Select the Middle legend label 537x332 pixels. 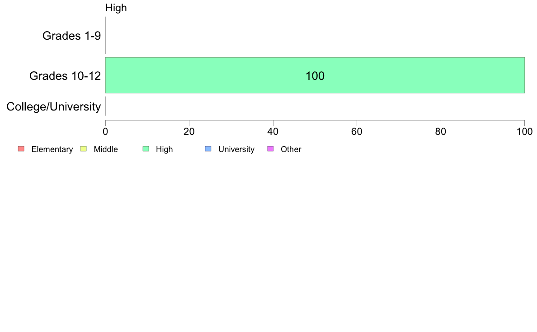pyautogui.click(x=106, y=149)
